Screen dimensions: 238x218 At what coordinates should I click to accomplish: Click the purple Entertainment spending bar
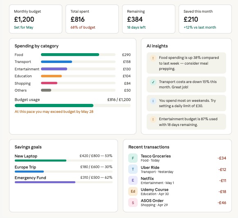54,69
